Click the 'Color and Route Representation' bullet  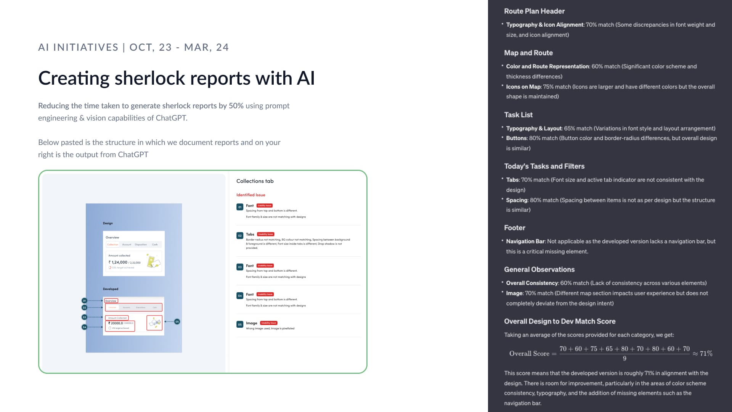click(601, 71)
